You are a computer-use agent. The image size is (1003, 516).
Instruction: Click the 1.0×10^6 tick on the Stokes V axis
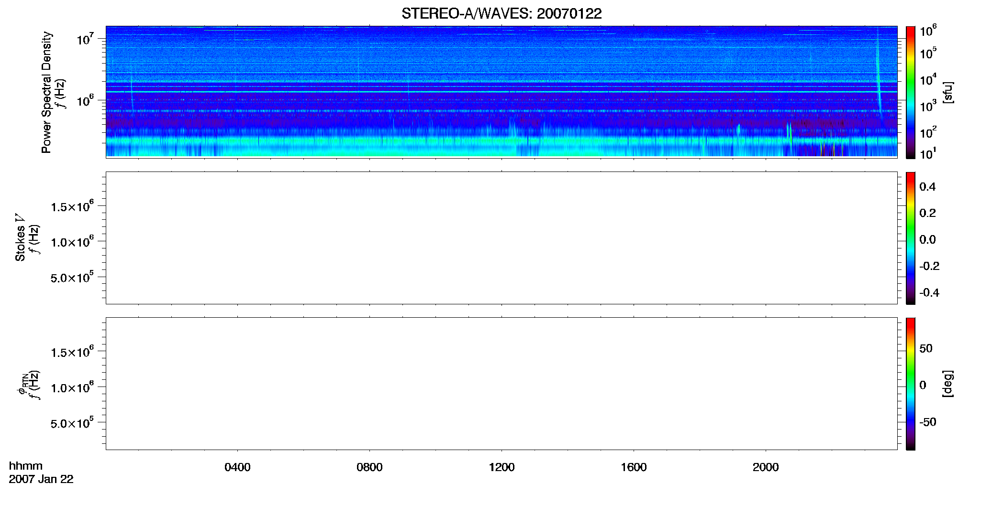tap(72, 241)
